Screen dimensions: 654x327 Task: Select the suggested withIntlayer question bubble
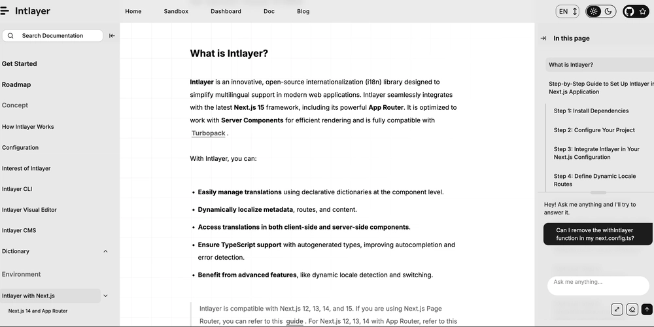598,234
